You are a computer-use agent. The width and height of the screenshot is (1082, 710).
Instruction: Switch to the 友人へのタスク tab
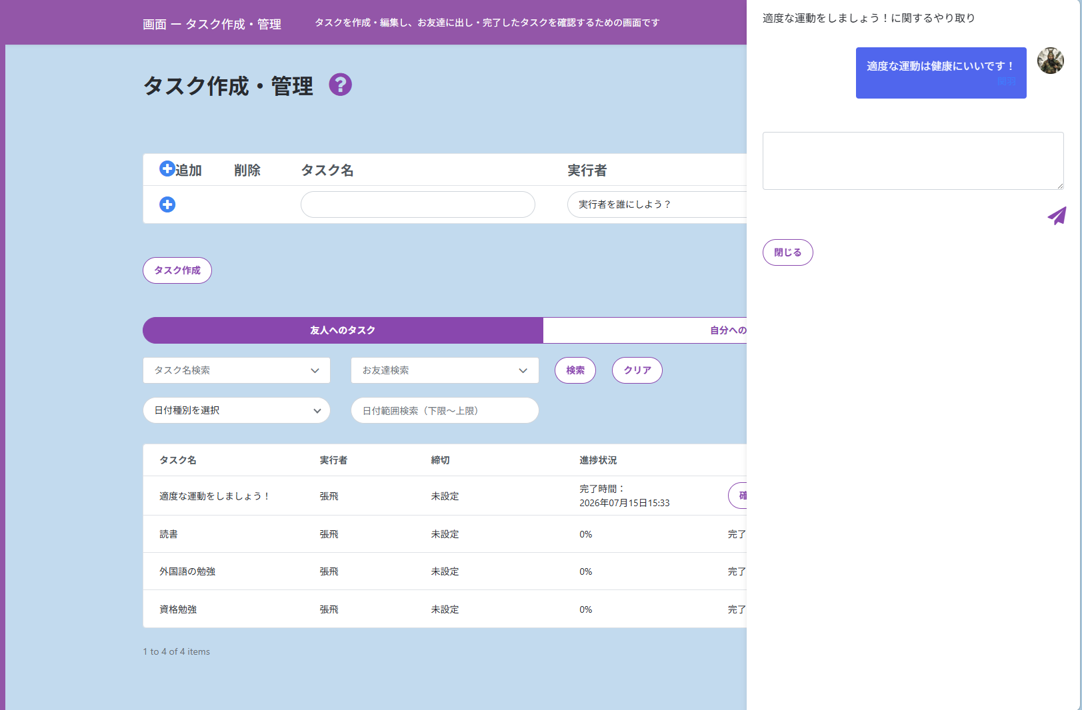343,330
